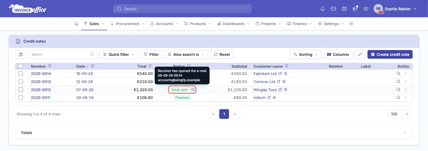Open the Settings menu

pos(331,24)
